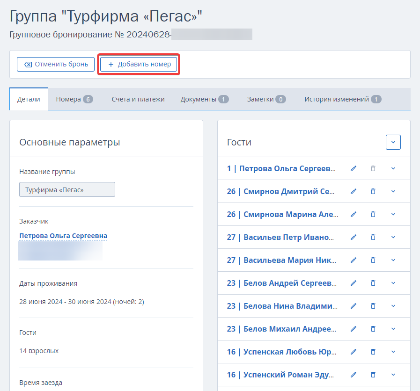Expand details for Васильева Мария row
The width and height of the screenshot is (420, 391).
(x=393, y=260)
